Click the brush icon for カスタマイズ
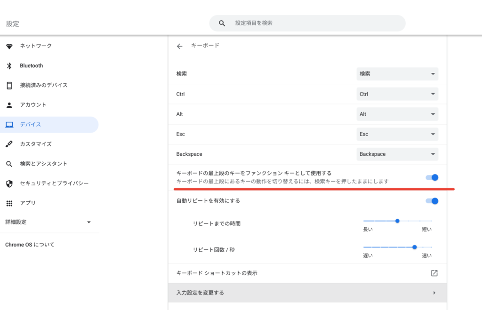The width and height of the screenshot is (482, 310). (x=9, y=144)
